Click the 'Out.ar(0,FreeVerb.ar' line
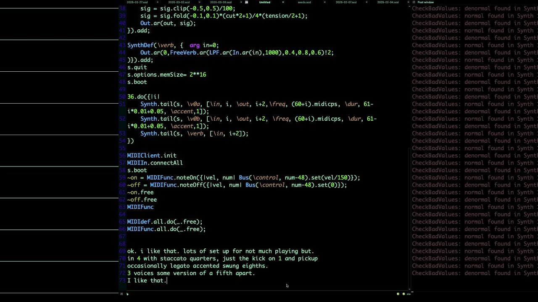538x302 pixels. pyautogui.click(x=237, y=52)
